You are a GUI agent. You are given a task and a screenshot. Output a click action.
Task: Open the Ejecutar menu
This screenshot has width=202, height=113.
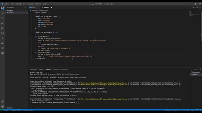coord(32,4)
